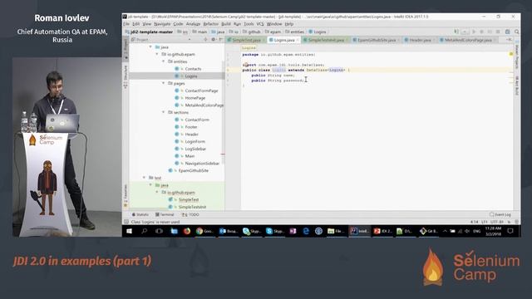
Task: Select NavigationSidebar in project tree
Action: coord(202,163)
